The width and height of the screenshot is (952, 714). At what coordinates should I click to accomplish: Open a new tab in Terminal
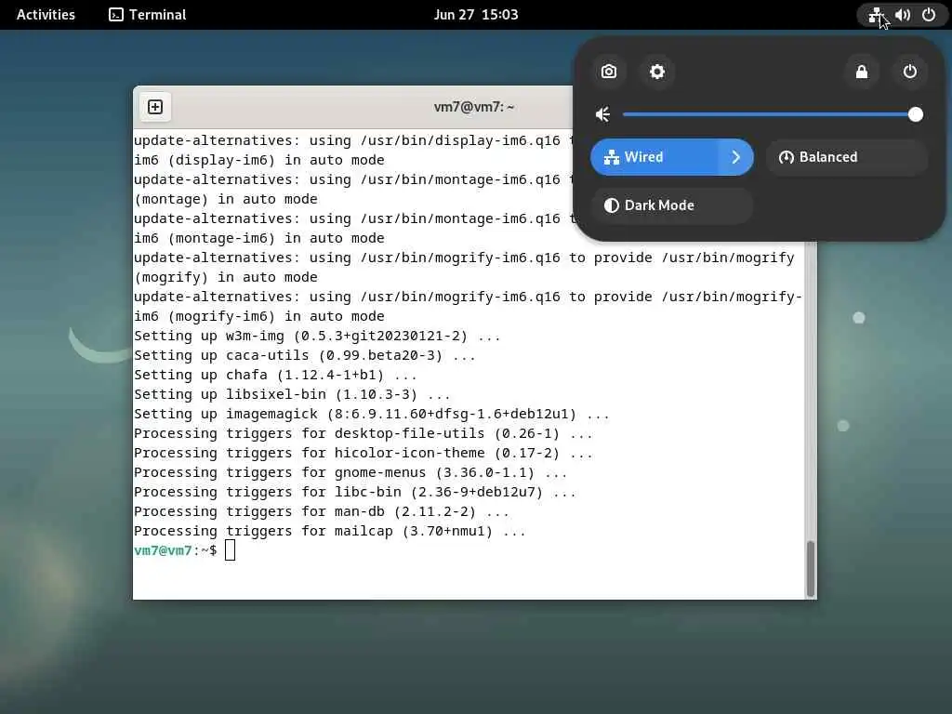(x=155, y=107)
